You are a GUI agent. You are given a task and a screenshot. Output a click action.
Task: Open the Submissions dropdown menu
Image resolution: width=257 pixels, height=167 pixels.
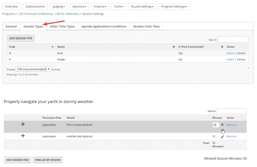pyautogui.click(x=35, y=7)
